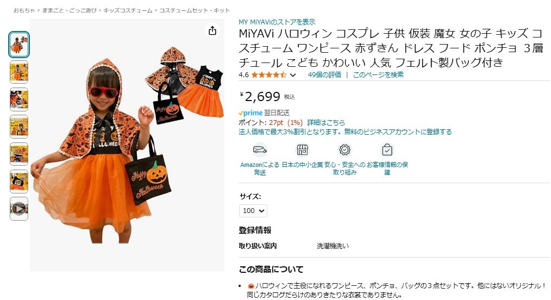Open the size 100 dropdown

click(253, 211)
